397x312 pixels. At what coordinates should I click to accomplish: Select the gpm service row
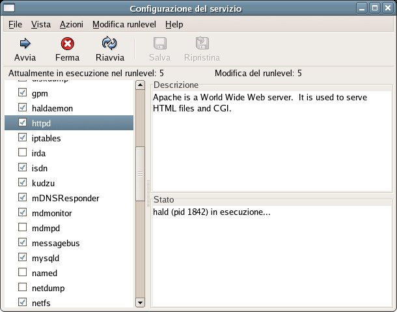[x=69, y=93]
